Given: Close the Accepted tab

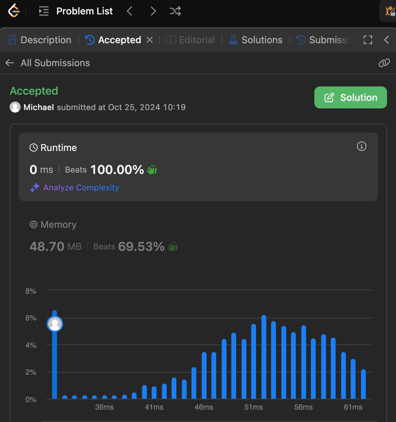Looking at the screenshot, I should point(149,40).
